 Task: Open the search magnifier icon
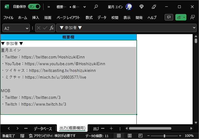pos(96,7)
